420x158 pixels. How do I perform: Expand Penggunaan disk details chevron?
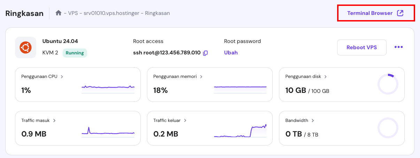pos(325,77)
